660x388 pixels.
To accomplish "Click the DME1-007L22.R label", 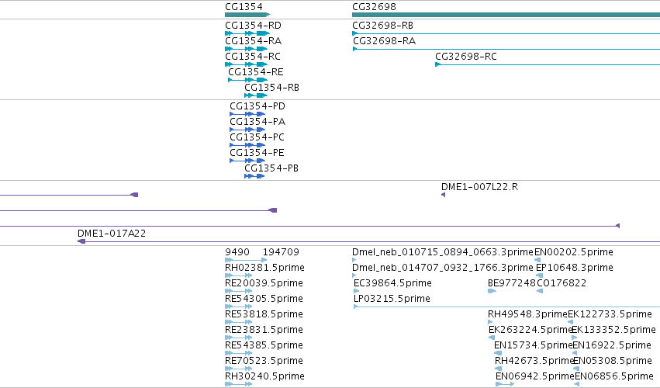I will point(479,187).
